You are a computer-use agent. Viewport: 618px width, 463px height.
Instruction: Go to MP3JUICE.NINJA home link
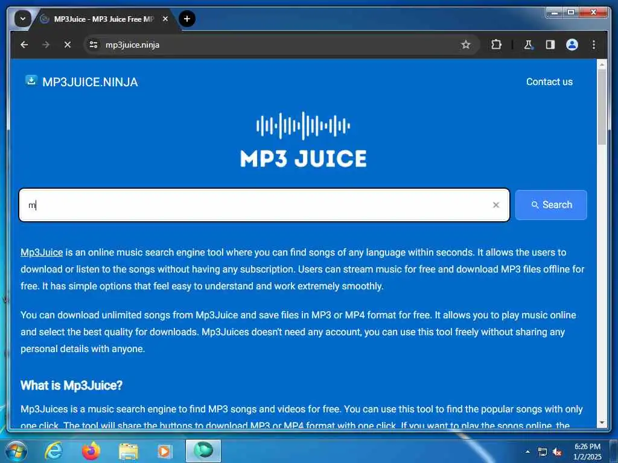coord(90,82)
